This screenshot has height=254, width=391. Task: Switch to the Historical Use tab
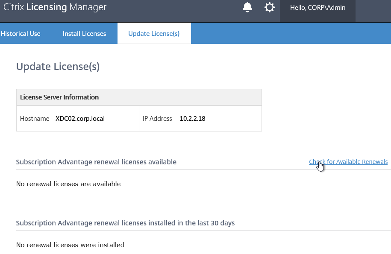[x=21, y=34]
